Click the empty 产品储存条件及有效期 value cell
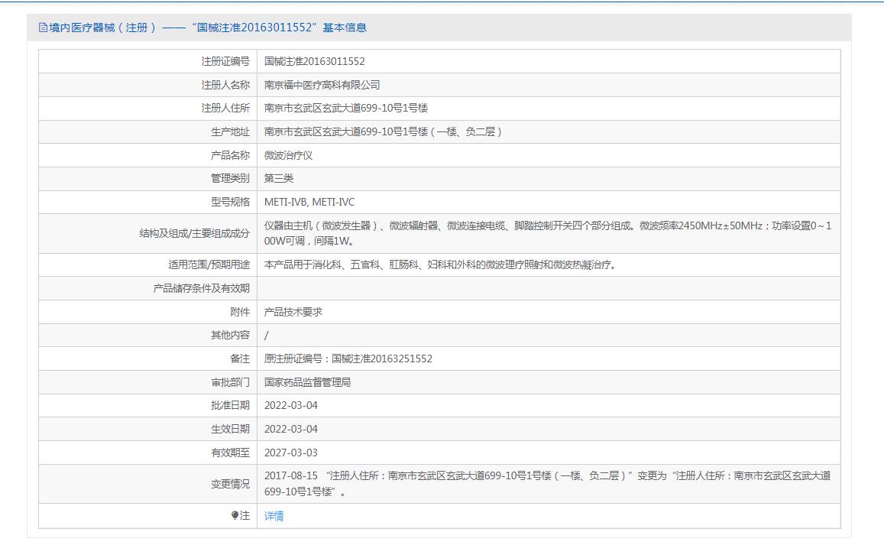 548,288
